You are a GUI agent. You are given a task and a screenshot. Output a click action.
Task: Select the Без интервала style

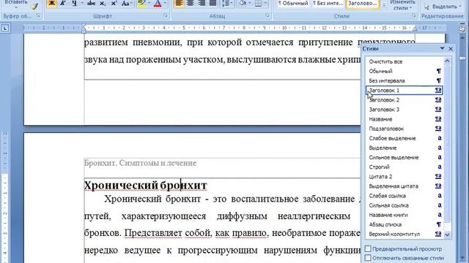click(x=404, y=80)
